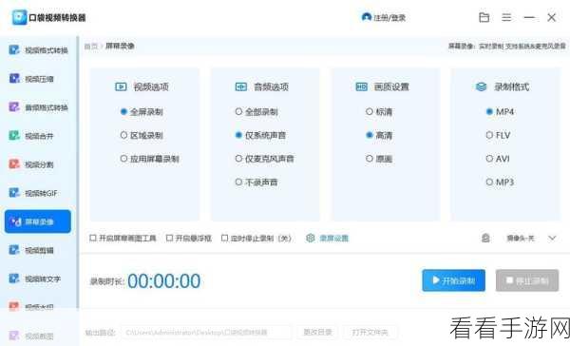Select the highlighted 屏幕录像 sidebar item

37,221
